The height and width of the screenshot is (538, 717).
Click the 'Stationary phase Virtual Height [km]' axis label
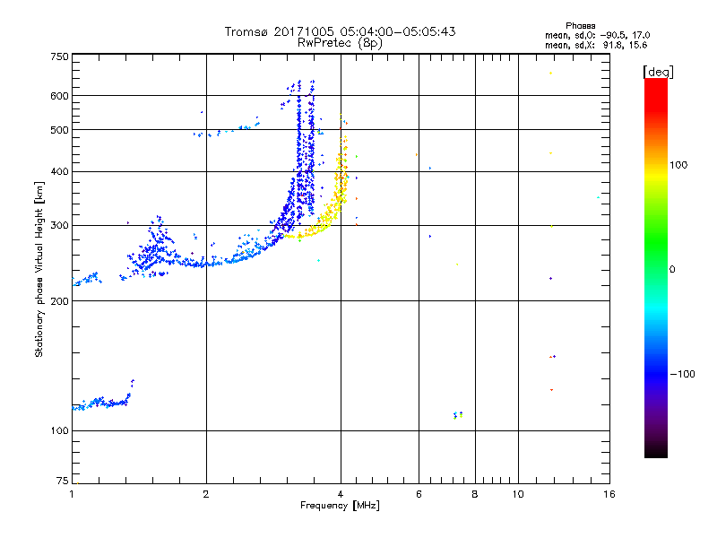pyautogui.click(x=39, y=269)
